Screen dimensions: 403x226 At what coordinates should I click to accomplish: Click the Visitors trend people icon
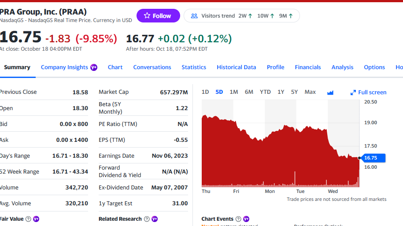194,16
